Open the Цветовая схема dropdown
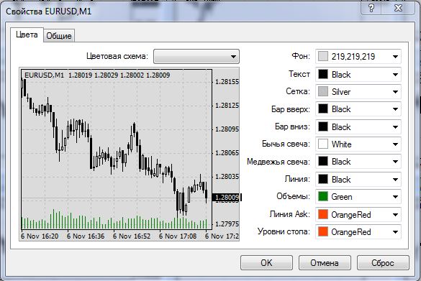This screenshot has height=281, width=421. (x=196, y=56)
